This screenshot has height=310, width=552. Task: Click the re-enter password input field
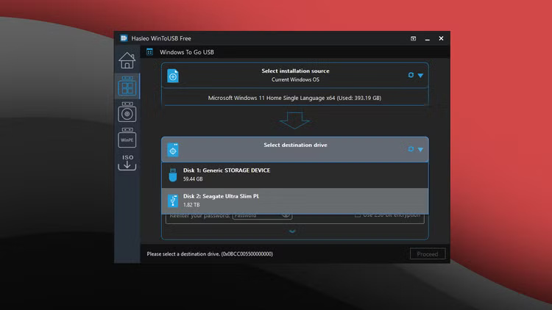(254, 216)
